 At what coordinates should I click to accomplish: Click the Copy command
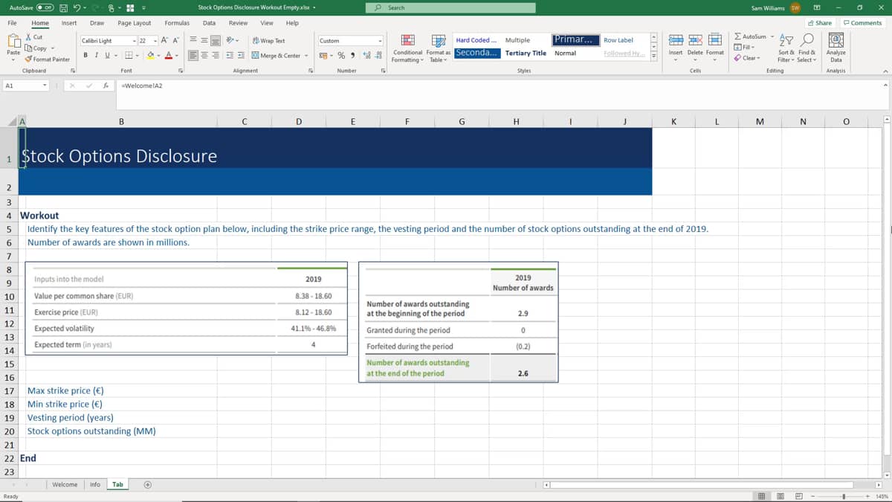(x=36, y=48)
